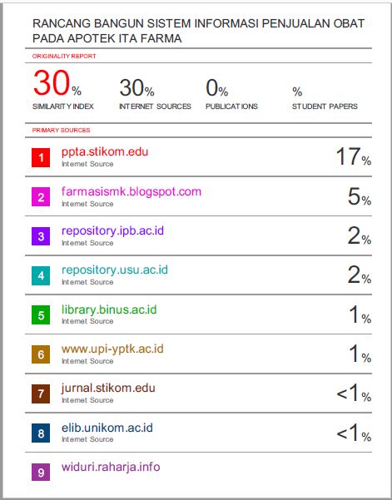392x500 pixels.
Task: Click the purple source number 3 badge
Action: coord(41,236)
